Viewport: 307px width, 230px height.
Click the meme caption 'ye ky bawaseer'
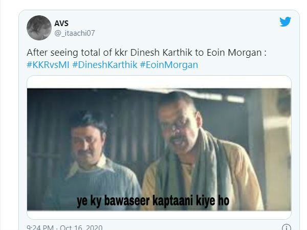[113, 201]
